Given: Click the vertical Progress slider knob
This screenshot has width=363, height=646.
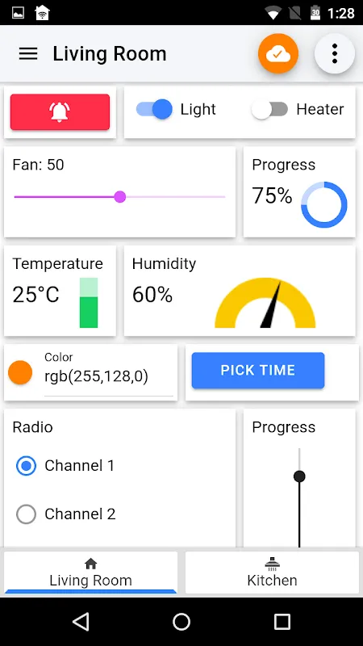Looking at the screenshot, I should [299, 476].
